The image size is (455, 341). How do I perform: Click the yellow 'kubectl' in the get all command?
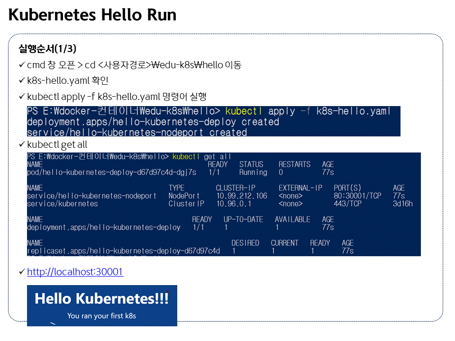(x=186, y=157)
